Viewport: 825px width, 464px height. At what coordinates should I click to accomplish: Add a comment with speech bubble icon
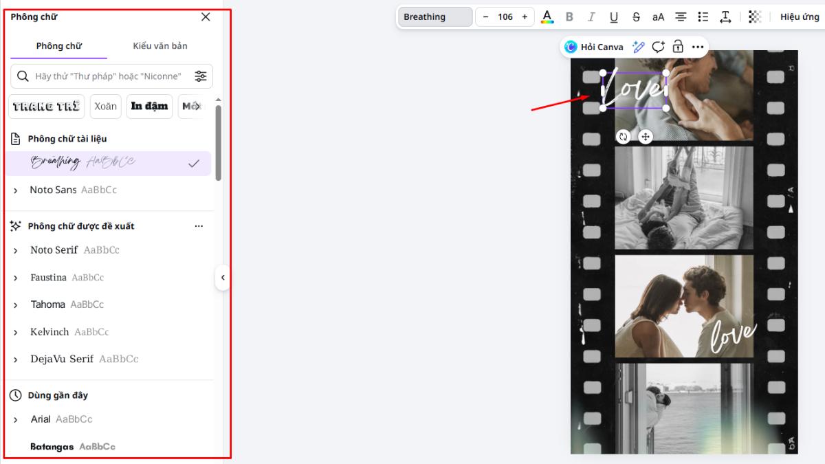click(659, 47)
